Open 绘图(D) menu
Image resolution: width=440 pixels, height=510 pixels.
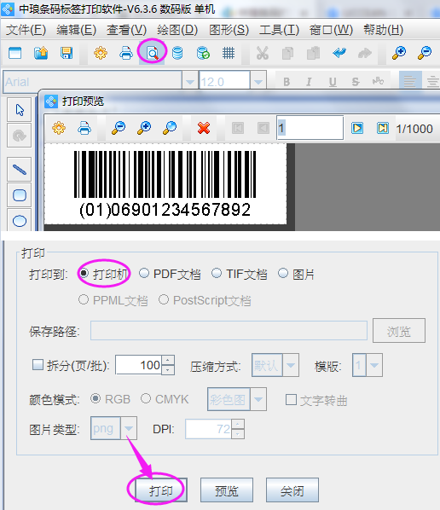point(177,30)
